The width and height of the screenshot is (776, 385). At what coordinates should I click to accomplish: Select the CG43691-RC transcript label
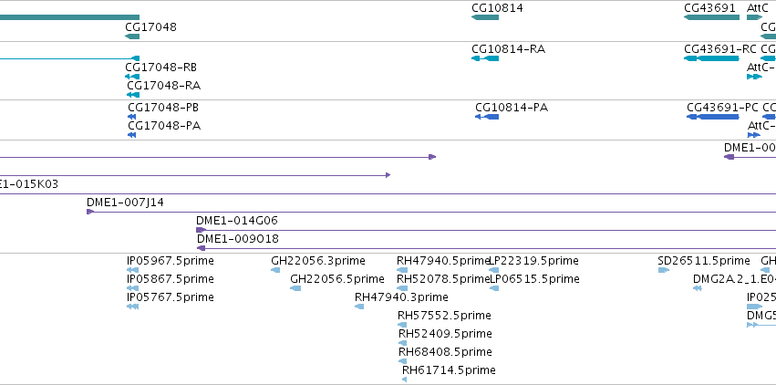[x=720, y=49]
